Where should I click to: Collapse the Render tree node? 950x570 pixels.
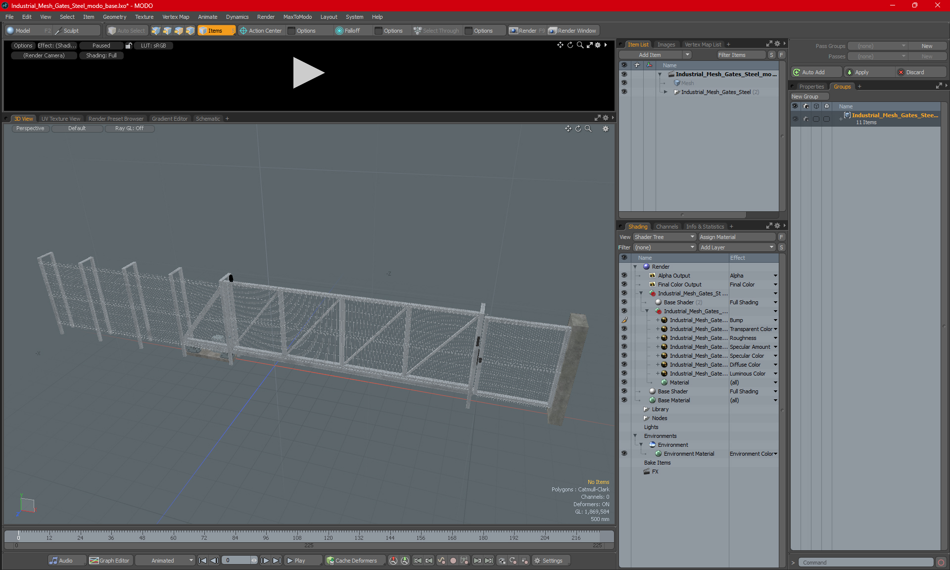(635, 267)
